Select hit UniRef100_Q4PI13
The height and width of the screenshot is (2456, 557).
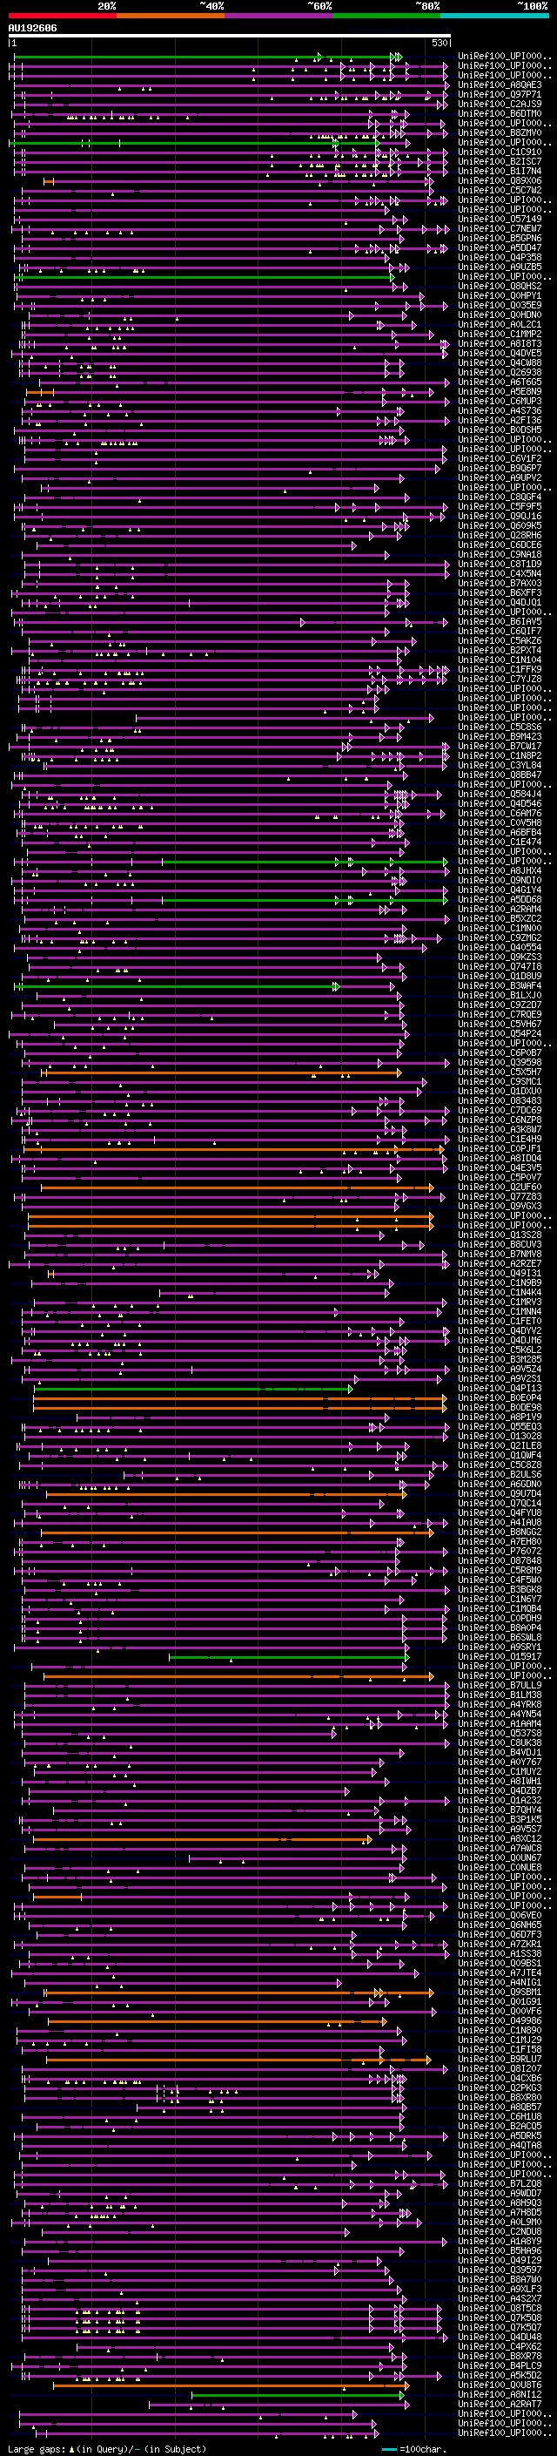500,1388
